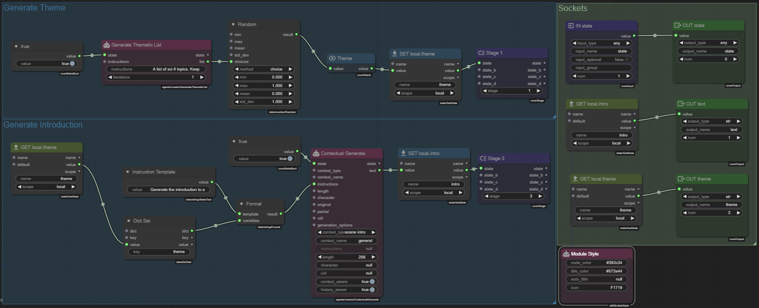Image resolution: width=759 pixels, height=308 pixels.
Task: Click the output icon on OUT text node
Action: click(x=680, y=104)
